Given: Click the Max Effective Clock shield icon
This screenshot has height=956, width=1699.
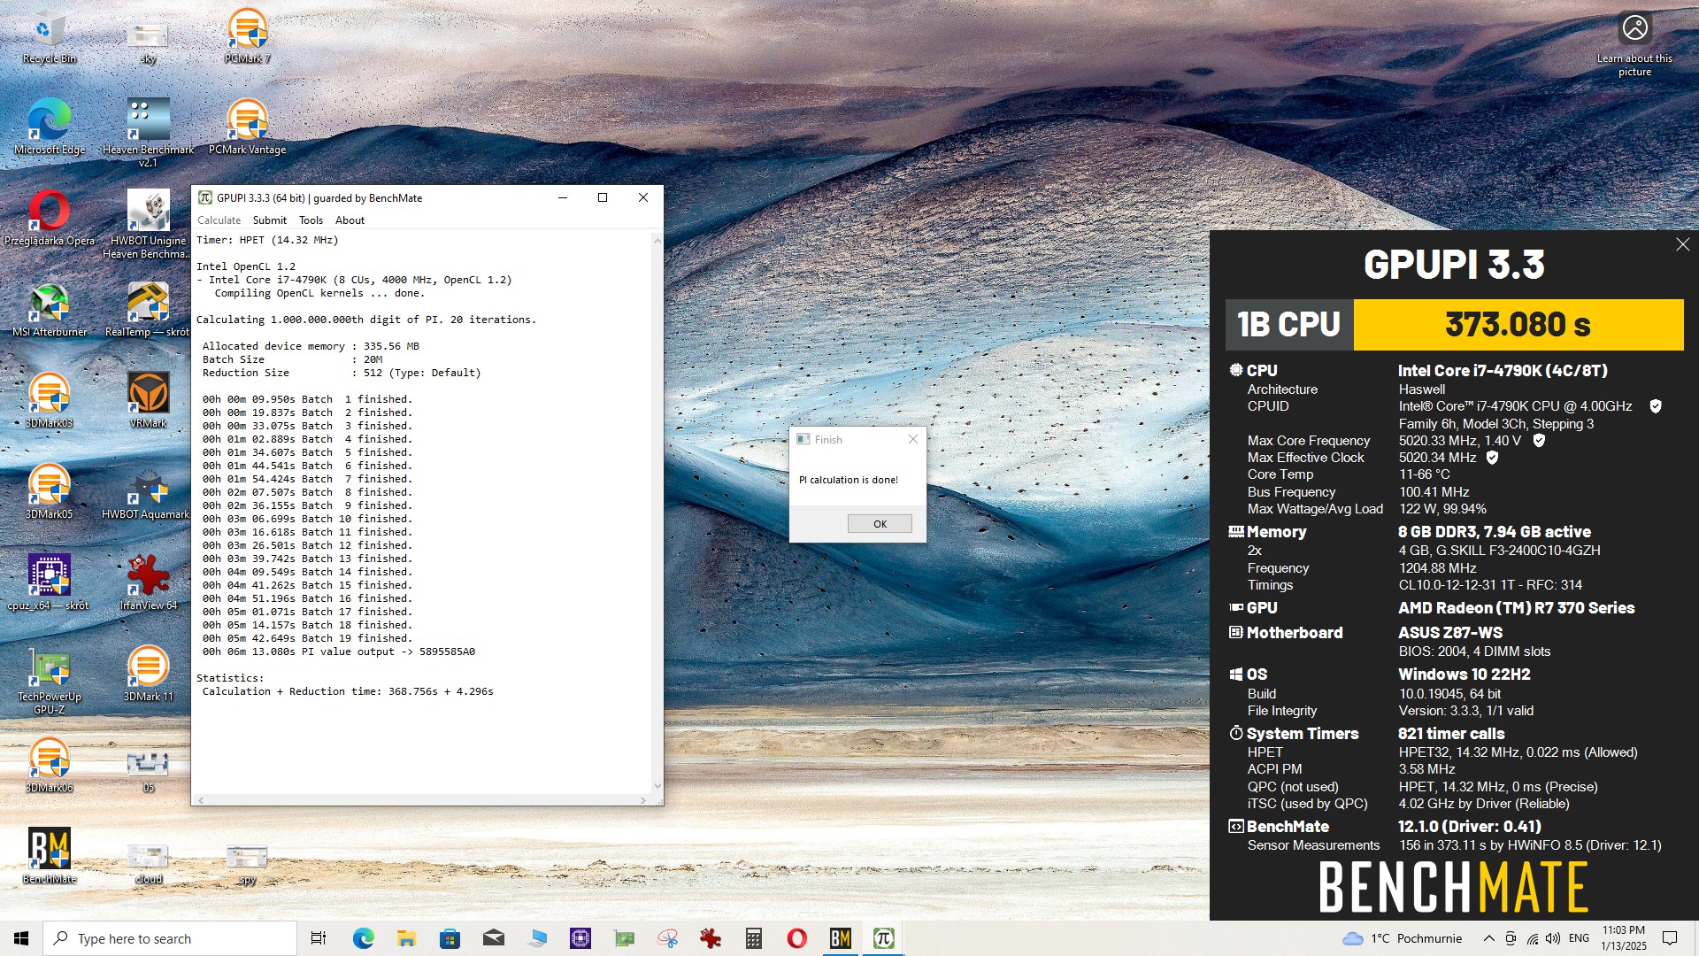Looking at the screenshot, I should tap(1492, 458).
